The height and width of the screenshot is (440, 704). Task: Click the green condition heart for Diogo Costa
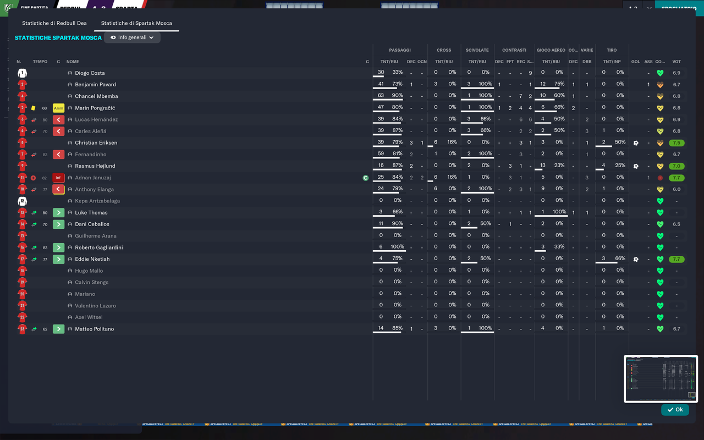coord(661,73)
